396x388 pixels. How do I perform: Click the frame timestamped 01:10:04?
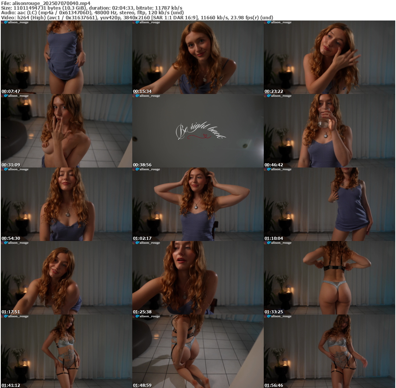(329, 204)
